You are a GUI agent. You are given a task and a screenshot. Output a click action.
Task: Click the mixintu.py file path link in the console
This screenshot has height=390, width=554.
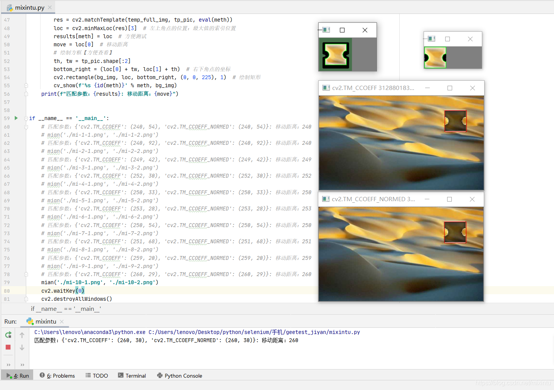point(254,332)
